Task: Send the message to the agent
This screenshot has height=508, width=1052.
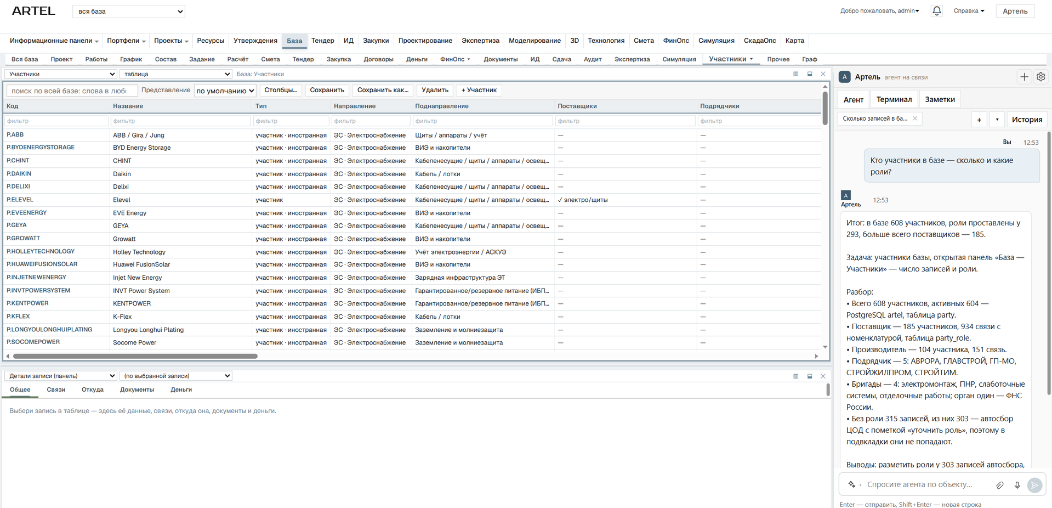Action: [x=1034, y=485]
